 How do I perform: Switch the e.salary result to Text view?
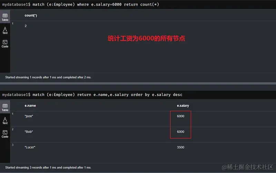pyautogui.click(x=5, y=121)
